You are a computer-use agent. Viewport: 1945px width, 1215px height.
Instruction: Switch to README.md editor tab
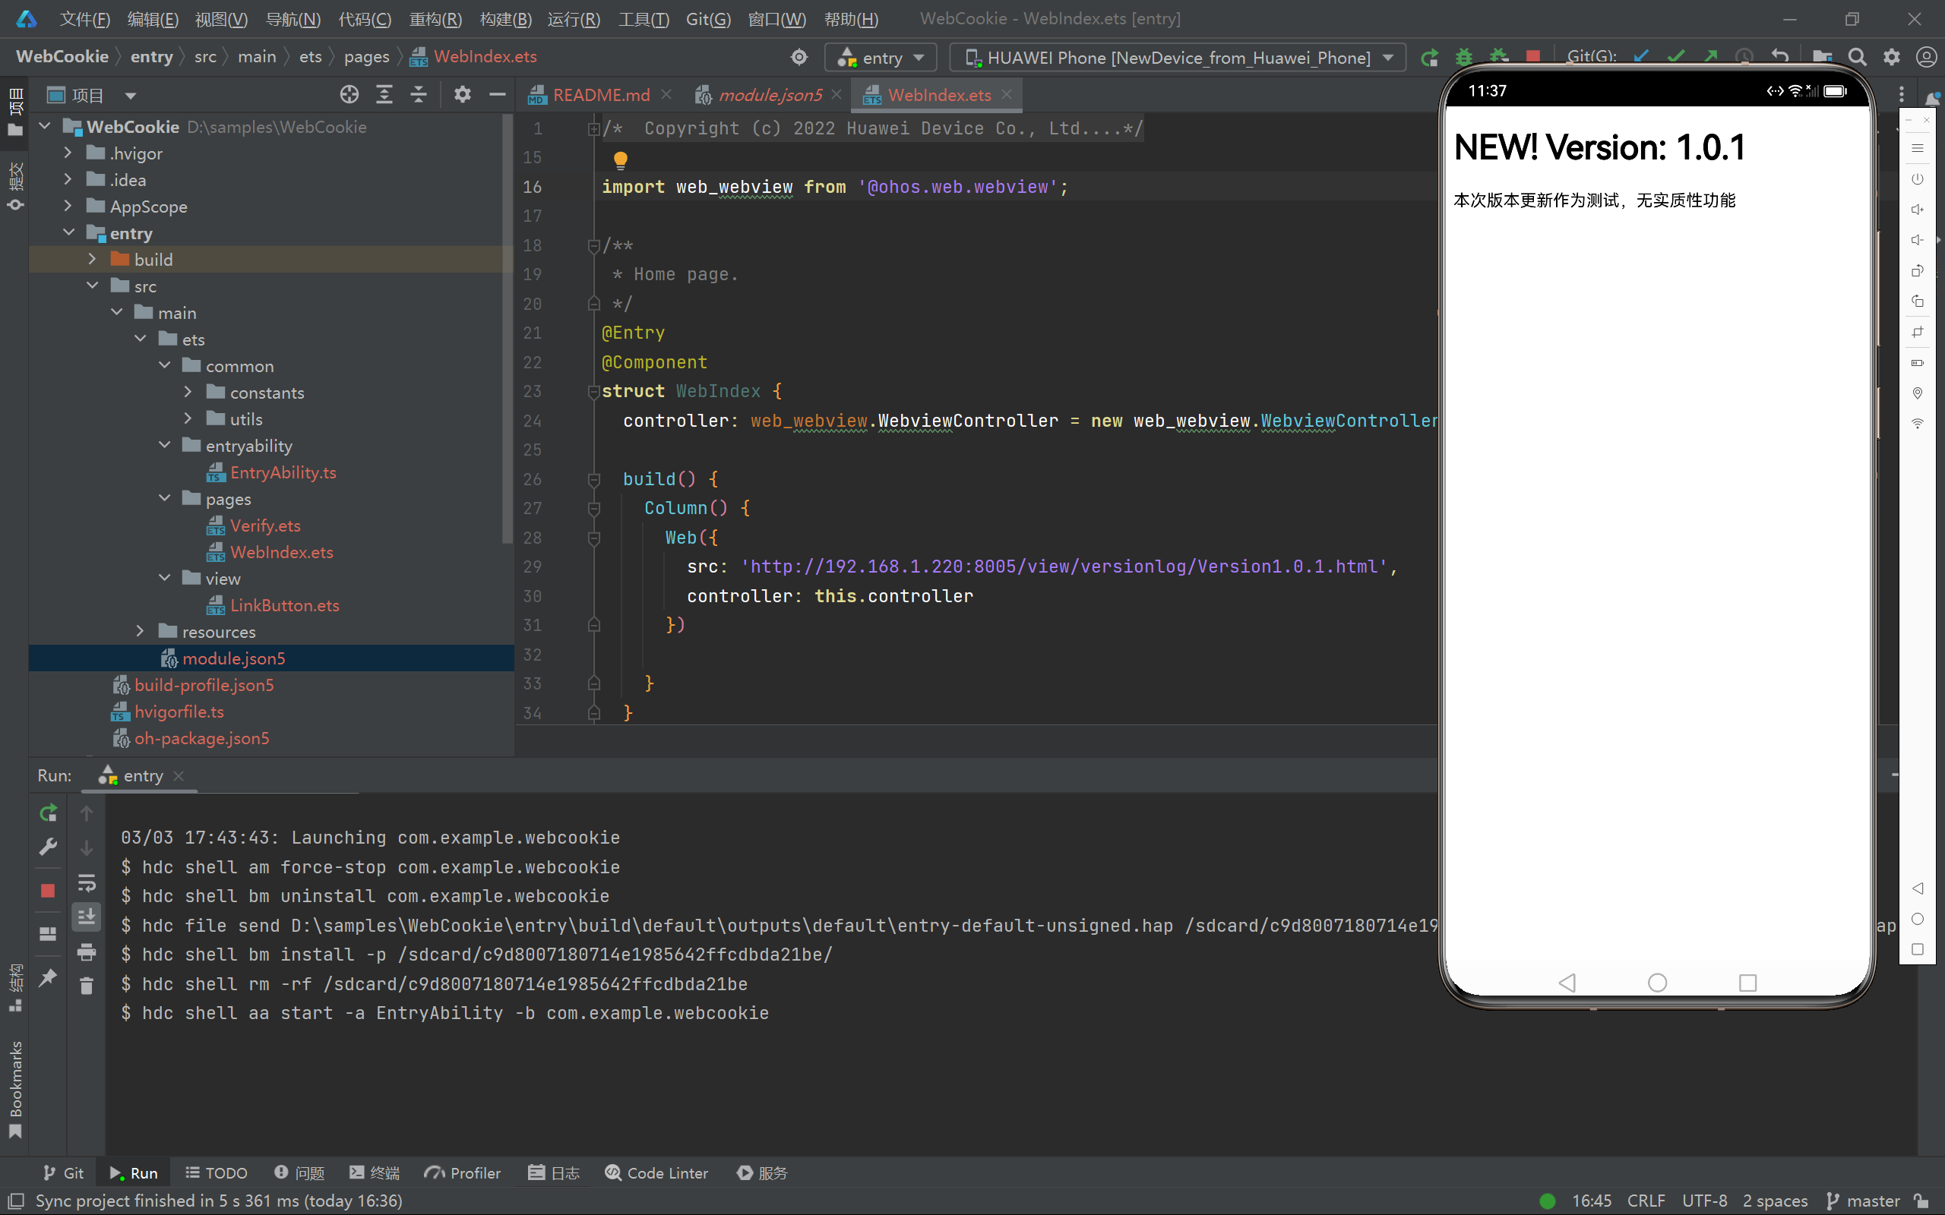[x=600, y=95]
